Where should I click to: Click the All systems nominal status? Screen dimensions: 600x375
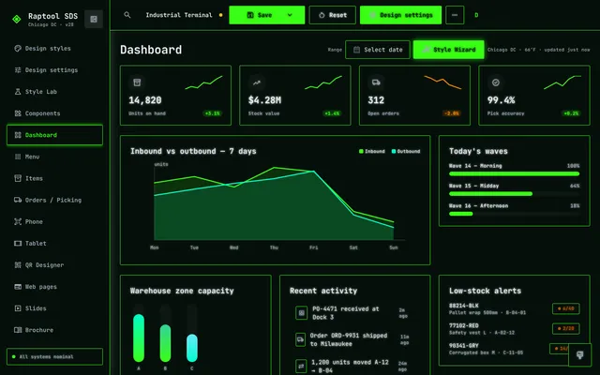(x=54, y=356)
